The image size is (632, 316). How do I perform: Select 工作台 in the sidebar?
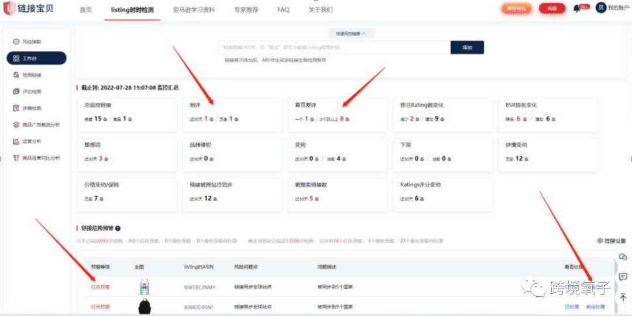point(36,58)
